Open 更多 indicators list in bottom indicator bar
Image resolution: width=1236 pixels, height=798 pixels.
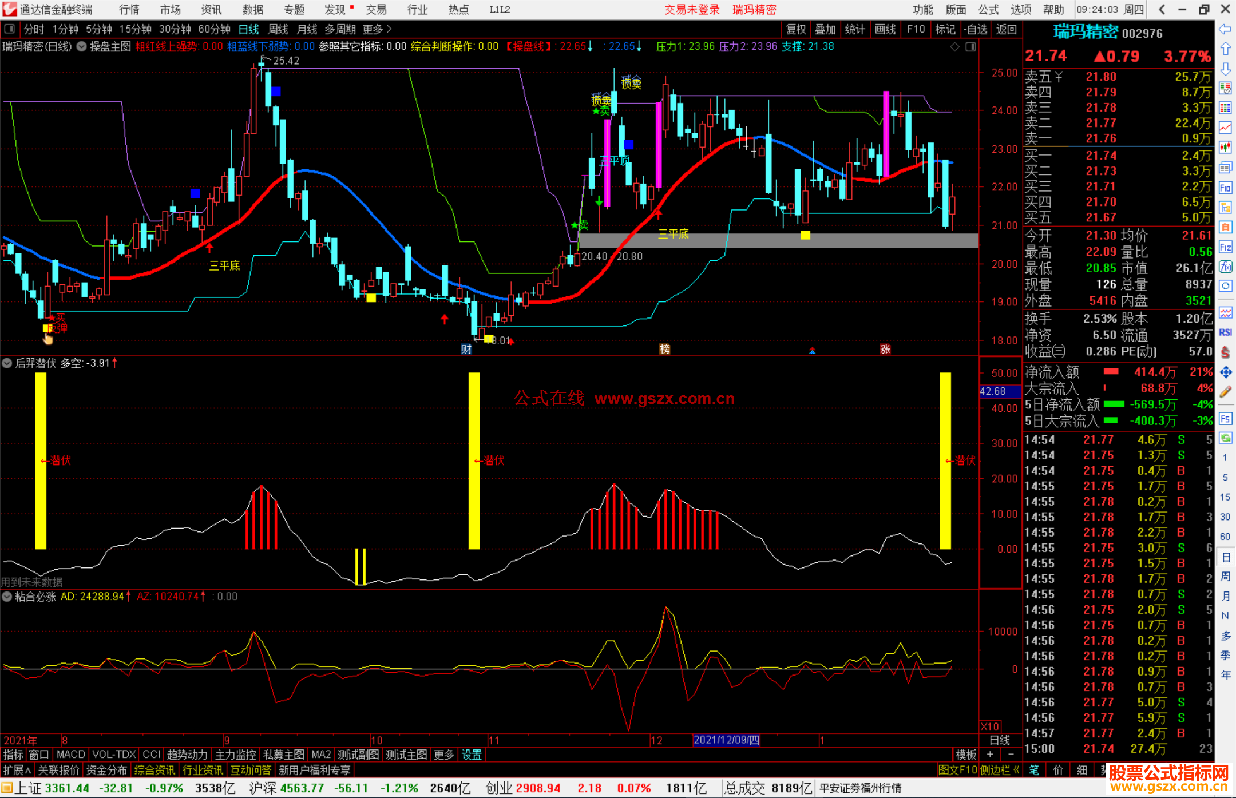tap(443, 755)
